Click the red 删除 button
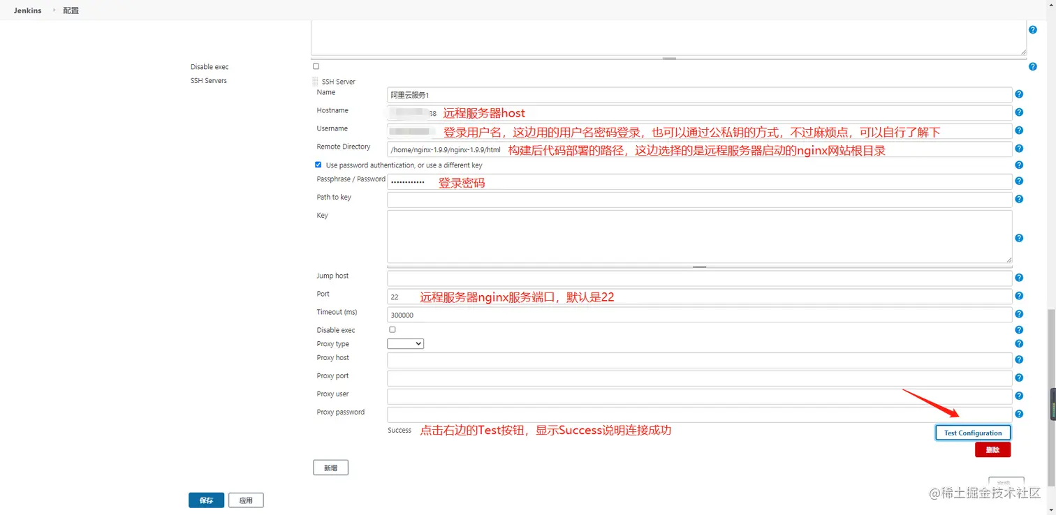 (x=992, y=449)
